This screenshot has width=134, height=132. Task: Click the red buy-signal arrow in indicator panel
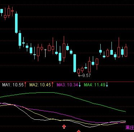[x=64, y=127]
